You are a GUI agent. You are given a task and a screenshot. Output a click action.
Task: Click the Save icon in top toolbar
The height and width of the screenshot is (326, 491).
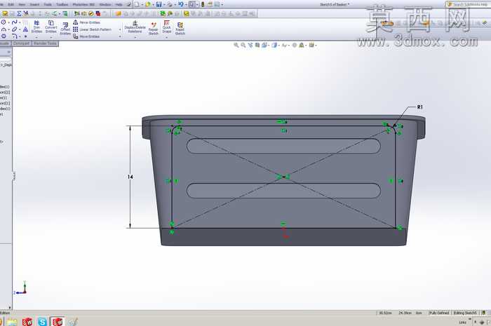[159, 4]
